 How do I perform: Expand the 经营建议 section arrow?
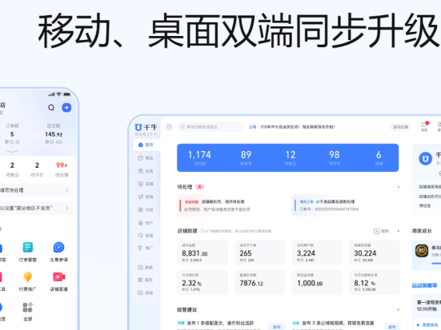click(399, 310)
